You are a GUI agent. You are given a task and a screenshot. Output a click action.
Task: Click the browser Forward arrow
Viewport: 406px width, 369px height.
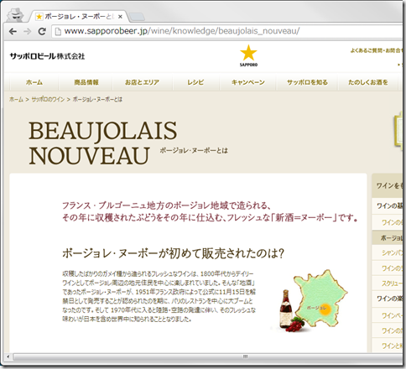27,31
